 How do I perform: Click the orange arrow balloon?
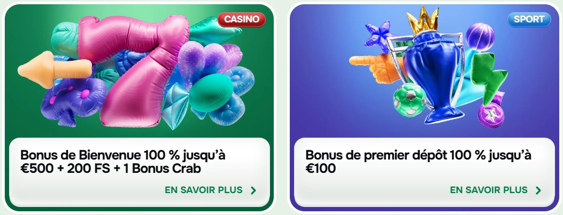click(x=54, y=69)
